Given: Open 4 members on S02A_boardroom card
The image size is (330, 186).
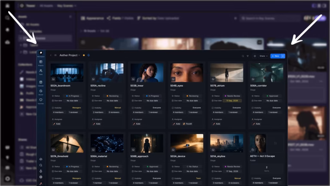Looking at the screenshot, I should (58, 112).
